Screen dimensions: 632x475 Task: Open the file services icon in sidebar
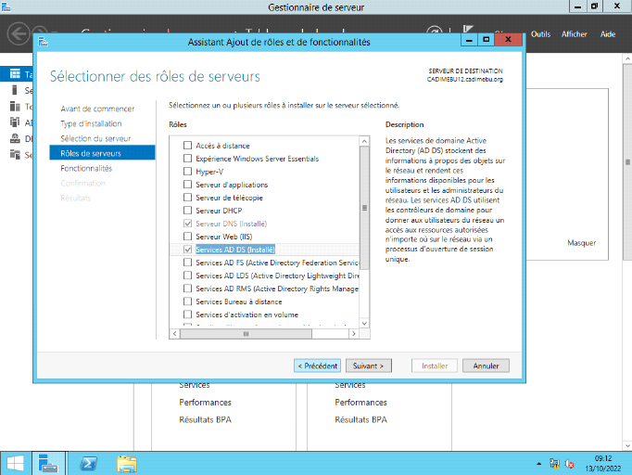pyautogui.click(x=15, y=155)
